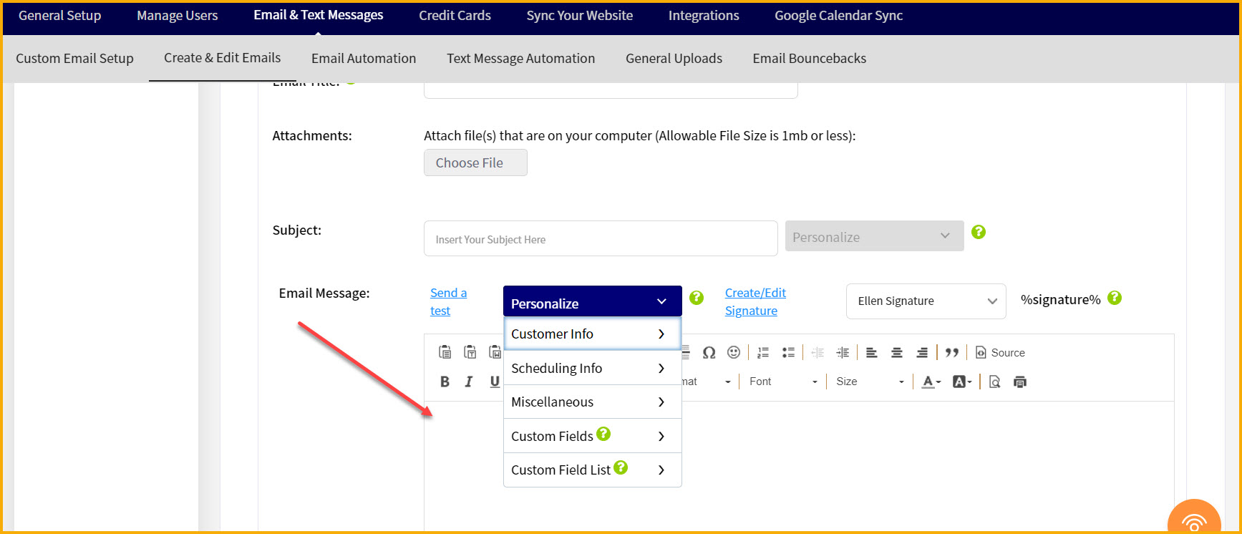Open the Ellen Signature dropdown

point(926,301)
